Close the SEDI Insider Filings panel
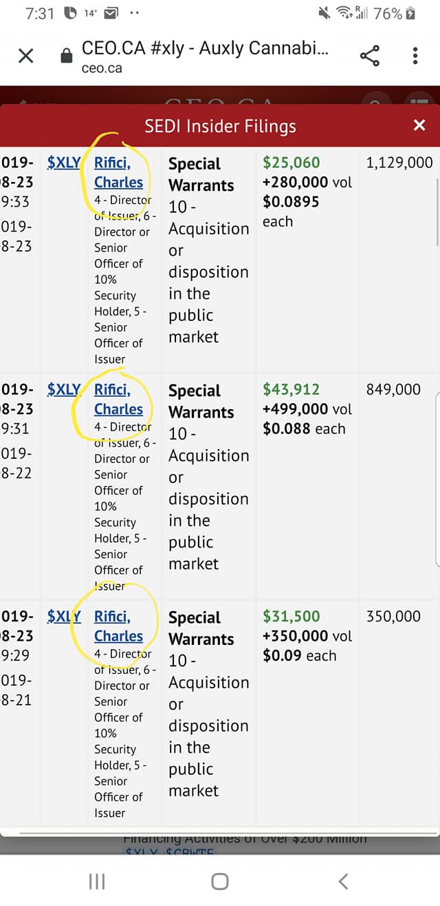This screenshot has height=906, width=440. pyautogui.click(x=419, y=125)
